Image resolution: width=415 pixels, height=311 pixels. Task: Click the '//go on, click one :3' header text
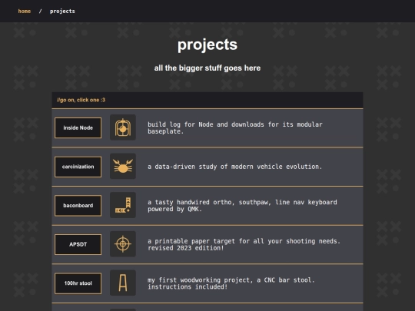(x=81, y=100)
